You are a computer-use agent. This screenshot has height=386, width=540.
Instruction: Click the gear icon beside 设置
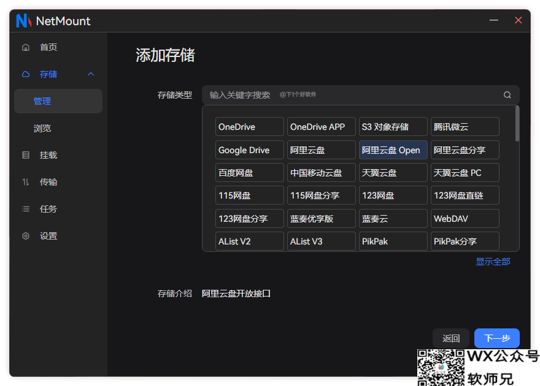26,236
